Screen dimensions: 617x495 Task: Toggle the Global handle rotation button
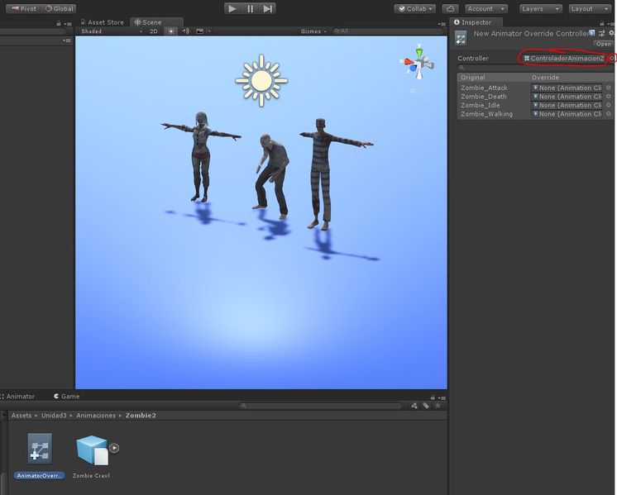pos(59,8)
